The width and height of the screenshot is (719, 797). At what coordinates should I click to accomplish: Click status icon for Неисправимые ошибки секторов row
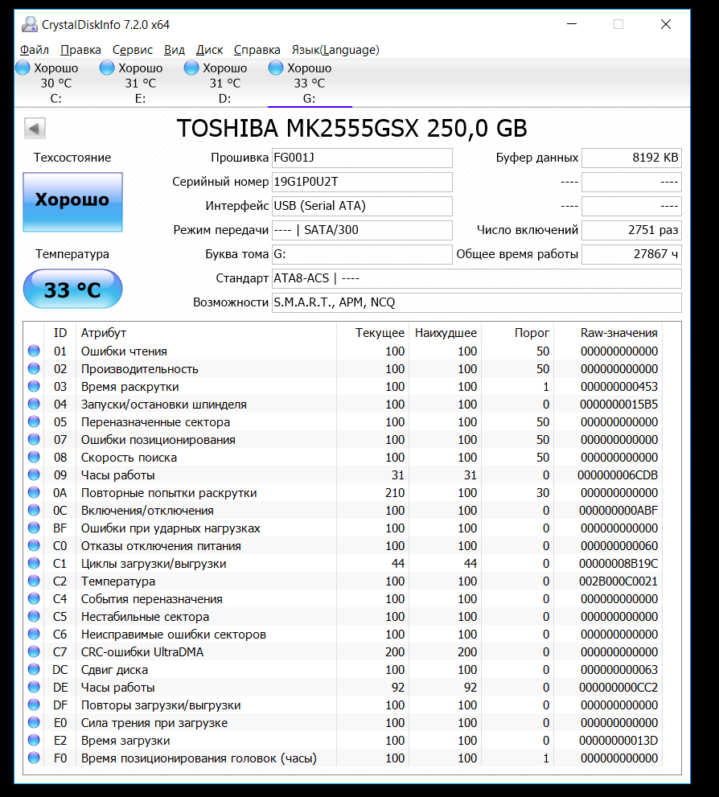[34, 634]
